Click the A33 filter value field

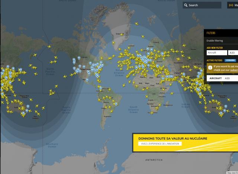(233, 53)
